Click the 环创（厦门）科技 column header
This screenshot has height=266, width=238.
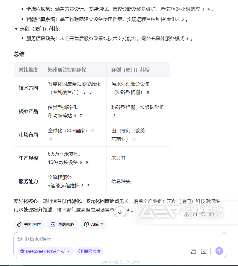coord(131,70)
